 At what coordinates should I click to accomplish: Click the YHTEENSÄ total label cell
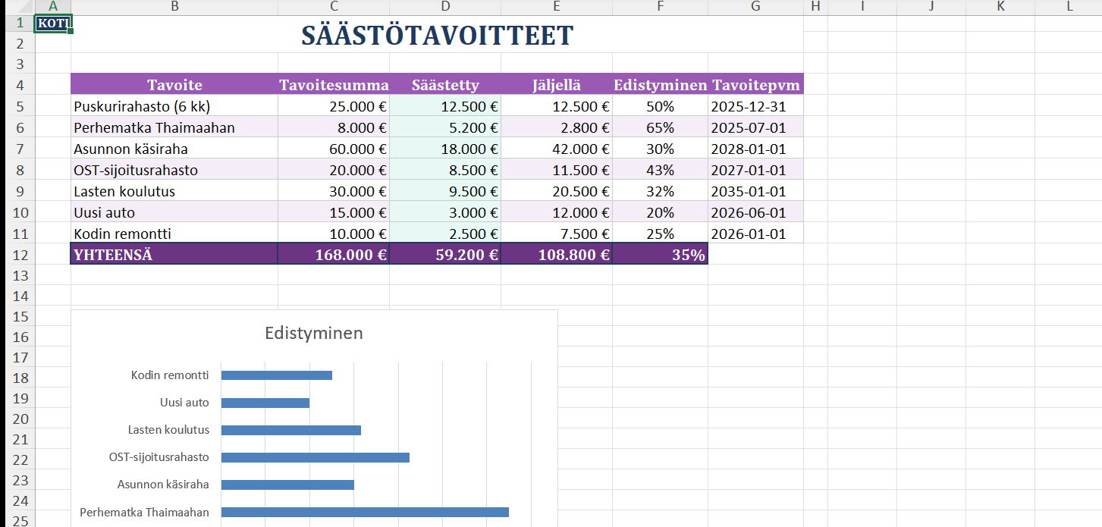(174, 255)
